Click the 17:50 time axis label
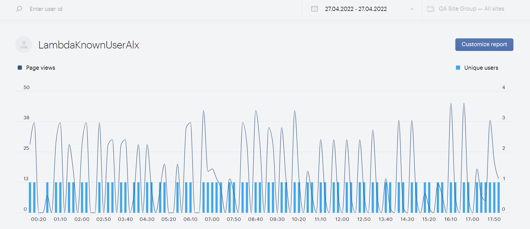 494,219
